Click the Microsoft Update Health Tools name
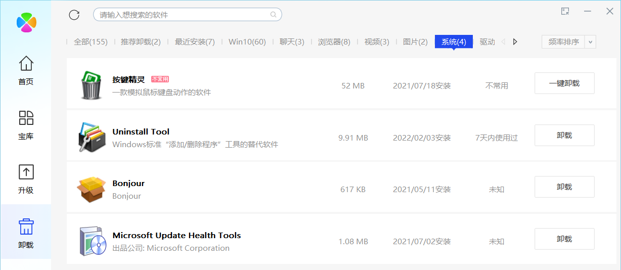 176,236
